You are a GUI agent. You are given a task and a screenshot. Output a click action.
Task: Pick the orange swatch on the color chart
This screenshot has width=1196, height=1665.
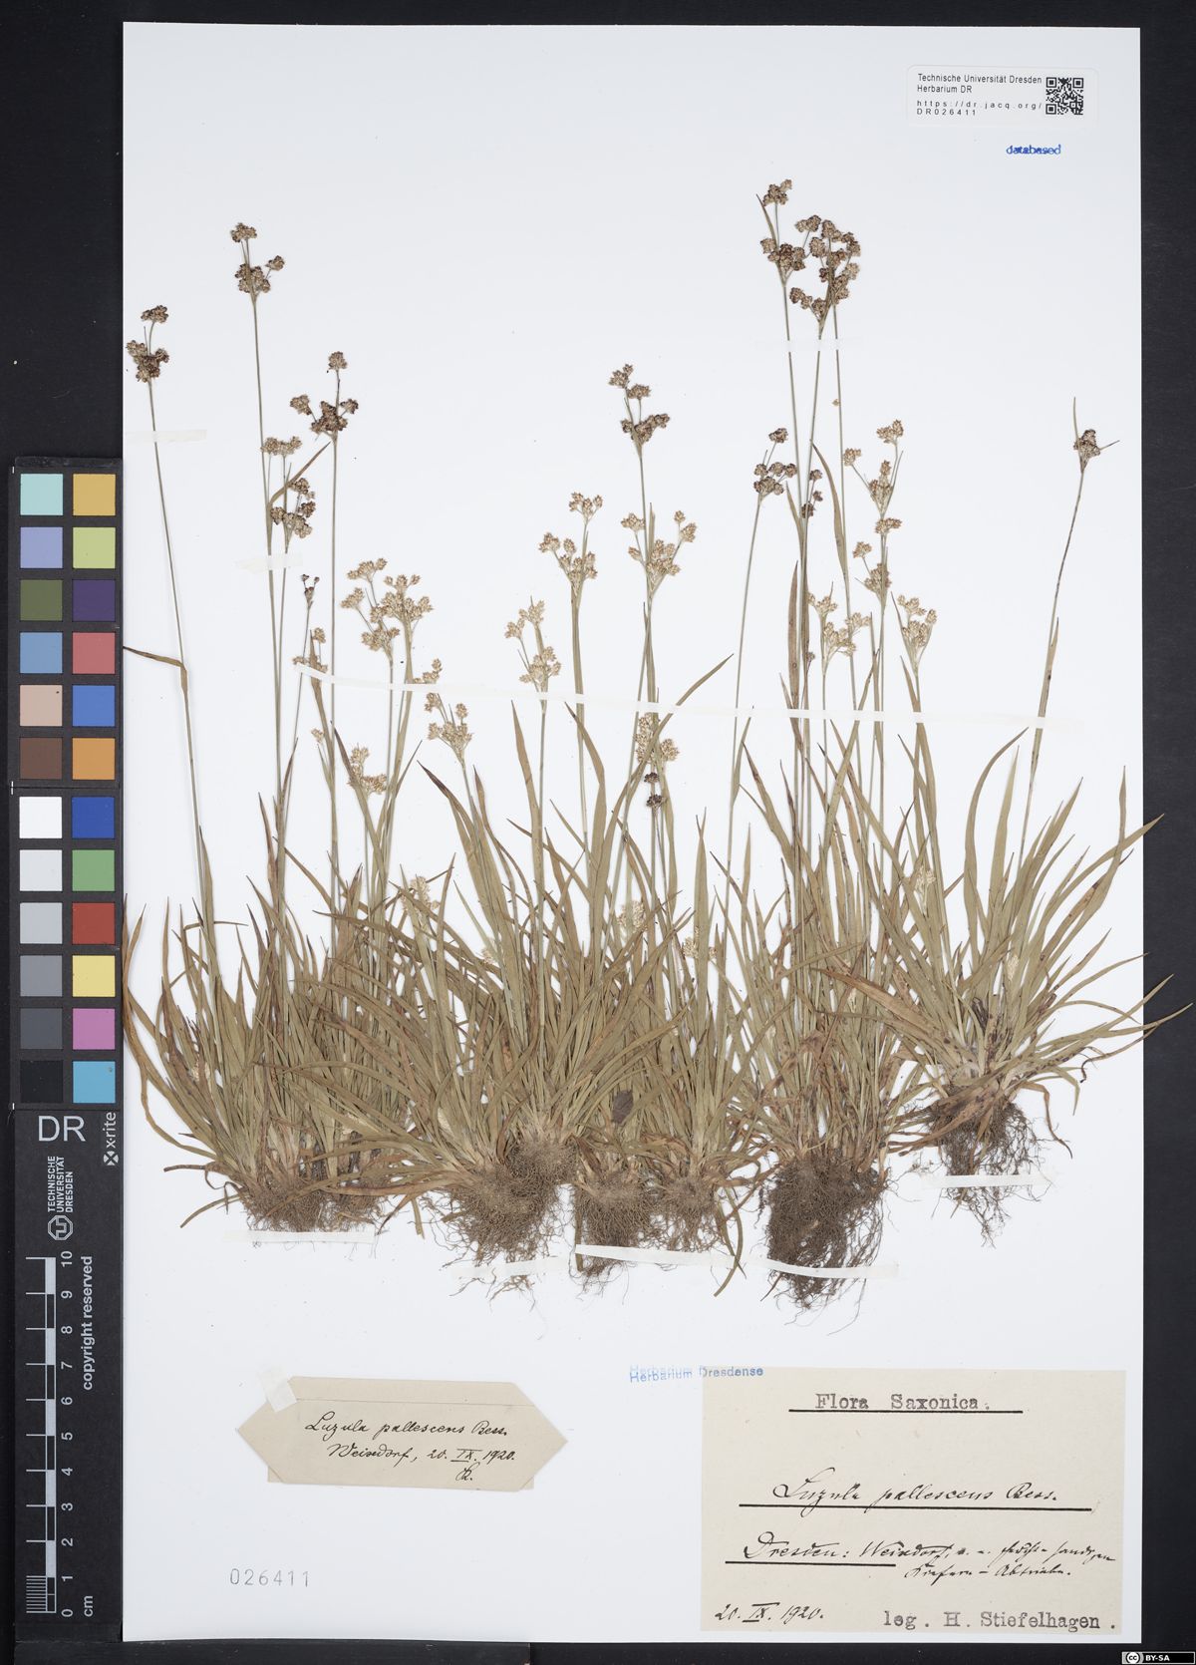[94, 759]
